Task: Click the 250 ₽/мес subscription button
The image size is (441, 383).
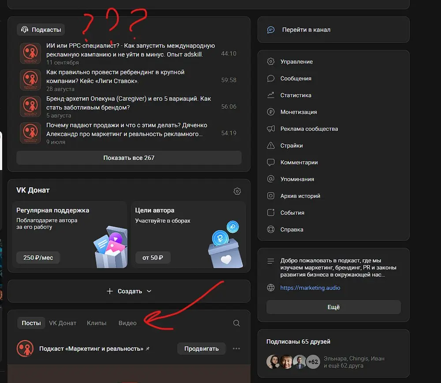Action: pos(38,258)
